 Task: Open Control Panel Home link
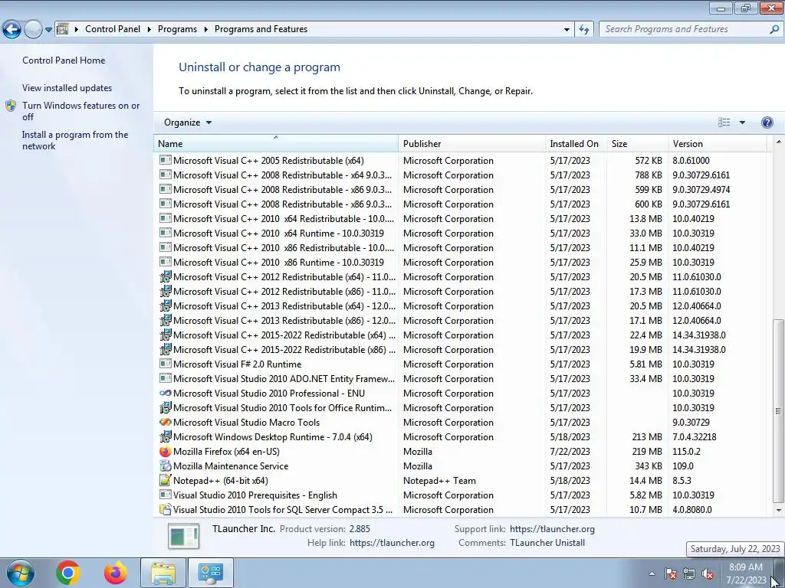64,60
